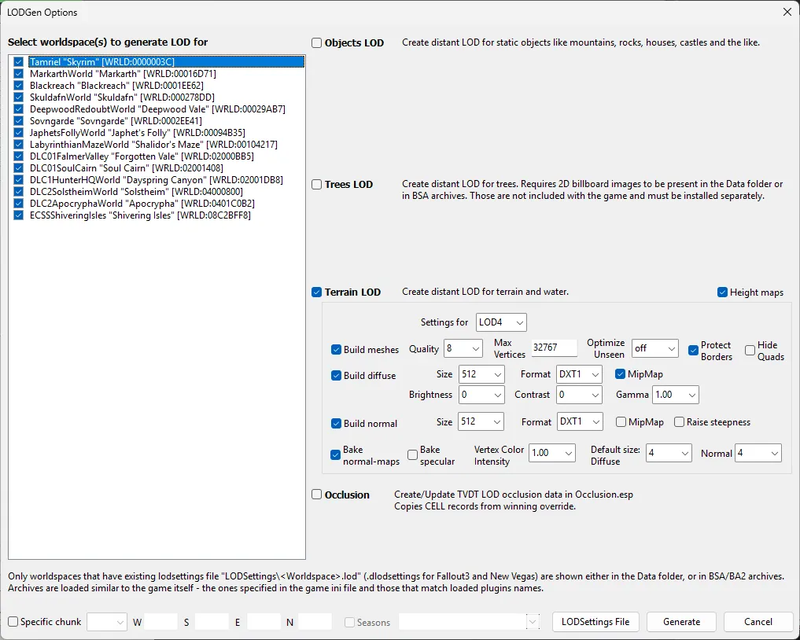Select the Sovngarde worldspace entry
Image resolution: width=800 pixels, height=640 pixels.
coord(116,121)
